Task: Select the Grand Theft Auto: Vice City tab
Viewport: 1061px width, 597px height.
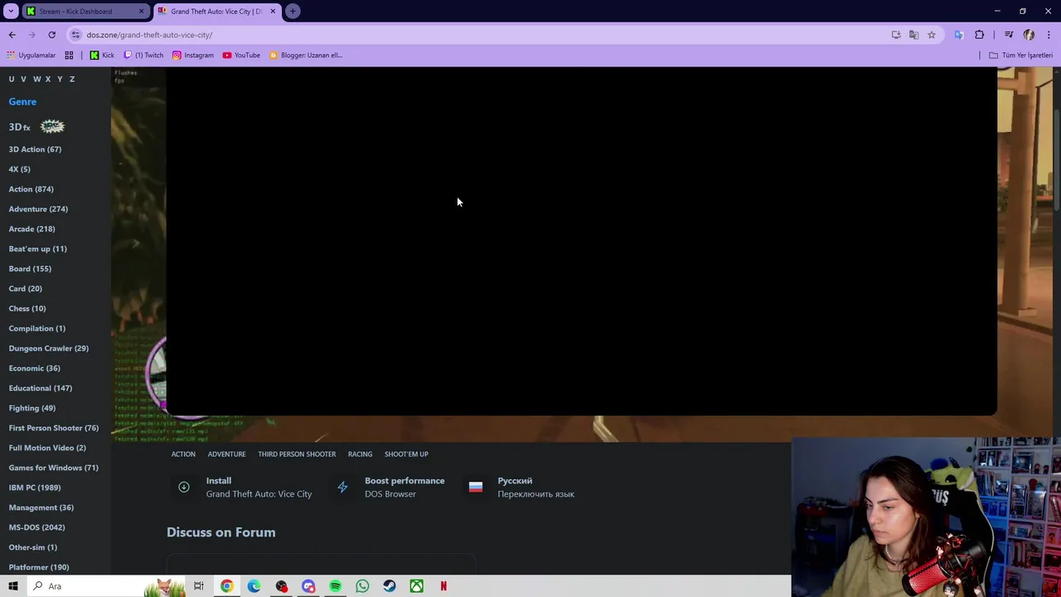Action: 216,11
